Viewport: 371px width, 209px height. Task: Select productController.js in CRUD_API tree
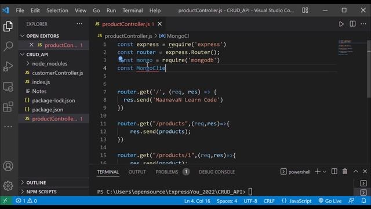click(54, 118)
